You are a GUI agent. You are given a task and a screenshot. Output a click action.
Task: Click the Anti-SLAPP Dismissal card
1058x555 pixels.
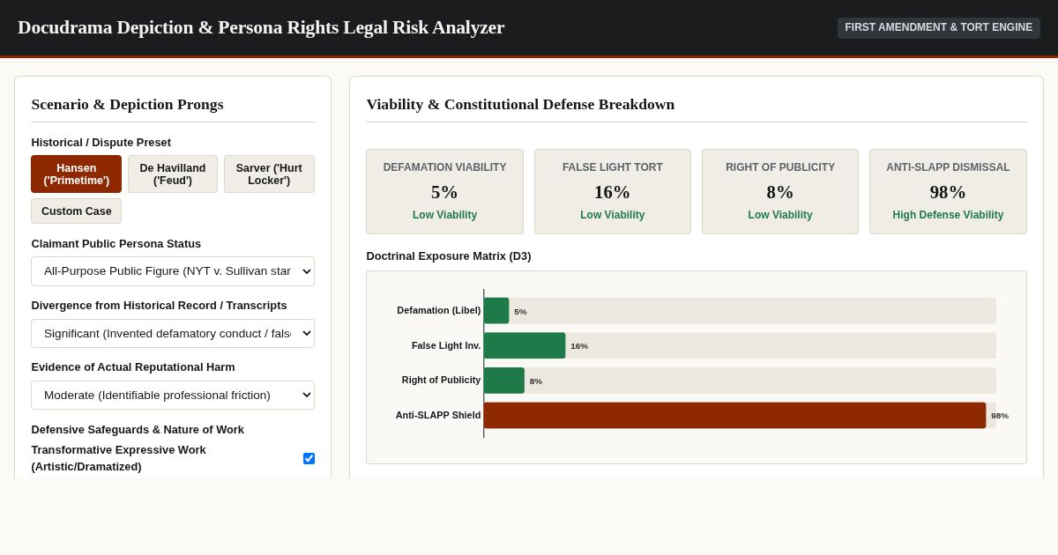tap(948, 191)
